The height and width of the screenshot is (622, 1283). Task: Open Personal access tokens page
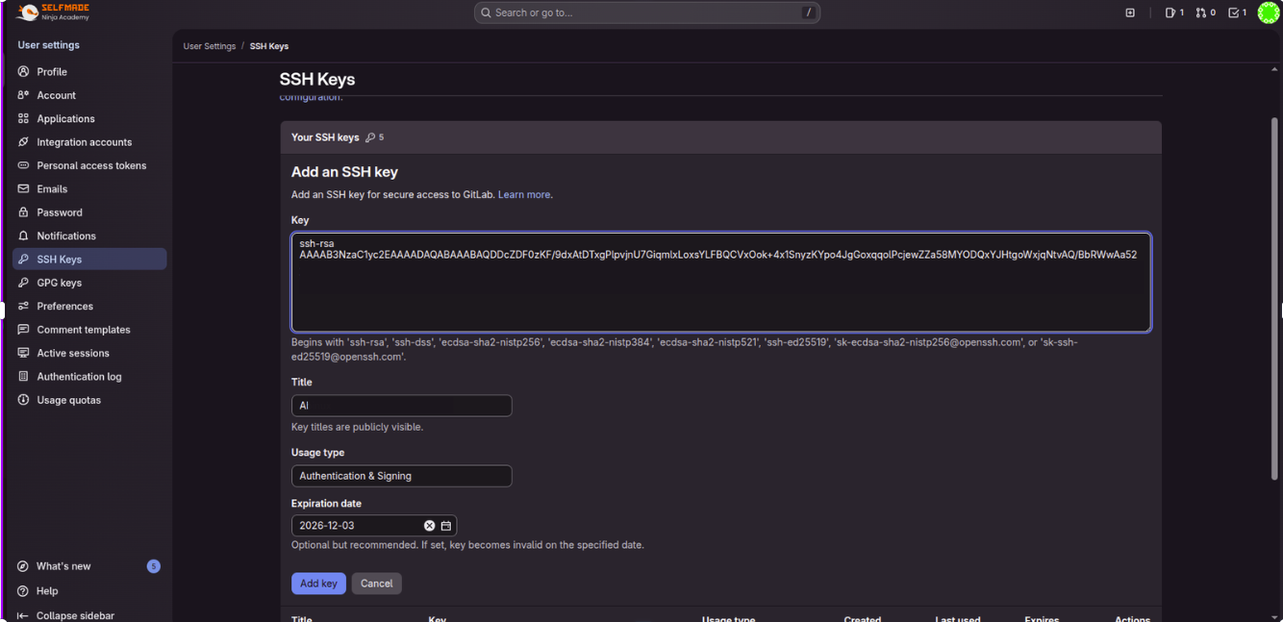[91, 165]
